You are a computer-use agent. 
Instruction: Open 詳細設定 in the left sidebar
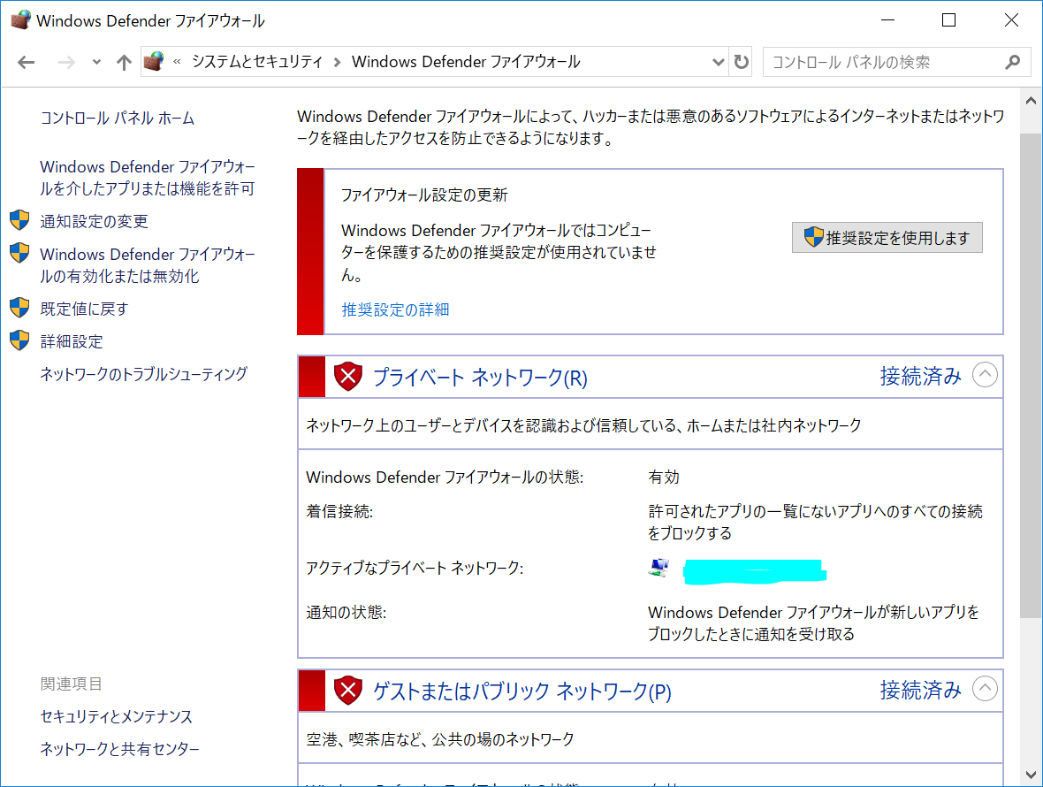72,341
